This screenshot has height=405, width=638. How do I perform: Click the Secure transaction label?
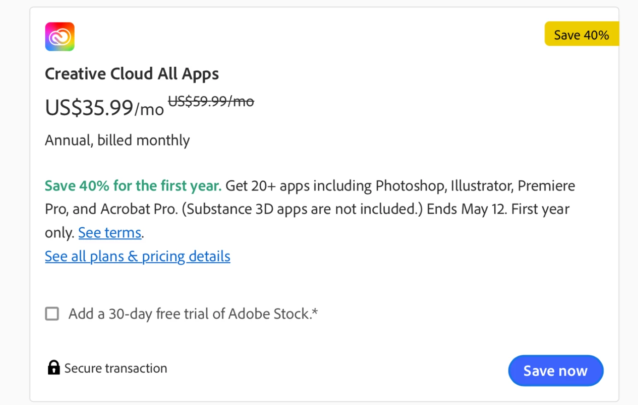pyautogui.click(x=116, y=368)
